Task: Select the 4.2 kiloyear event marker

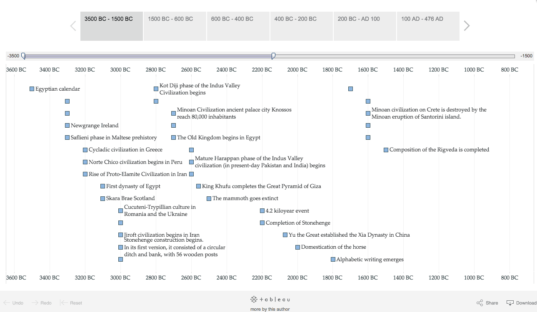Action: pyautogui.click(x=262, y=210)
